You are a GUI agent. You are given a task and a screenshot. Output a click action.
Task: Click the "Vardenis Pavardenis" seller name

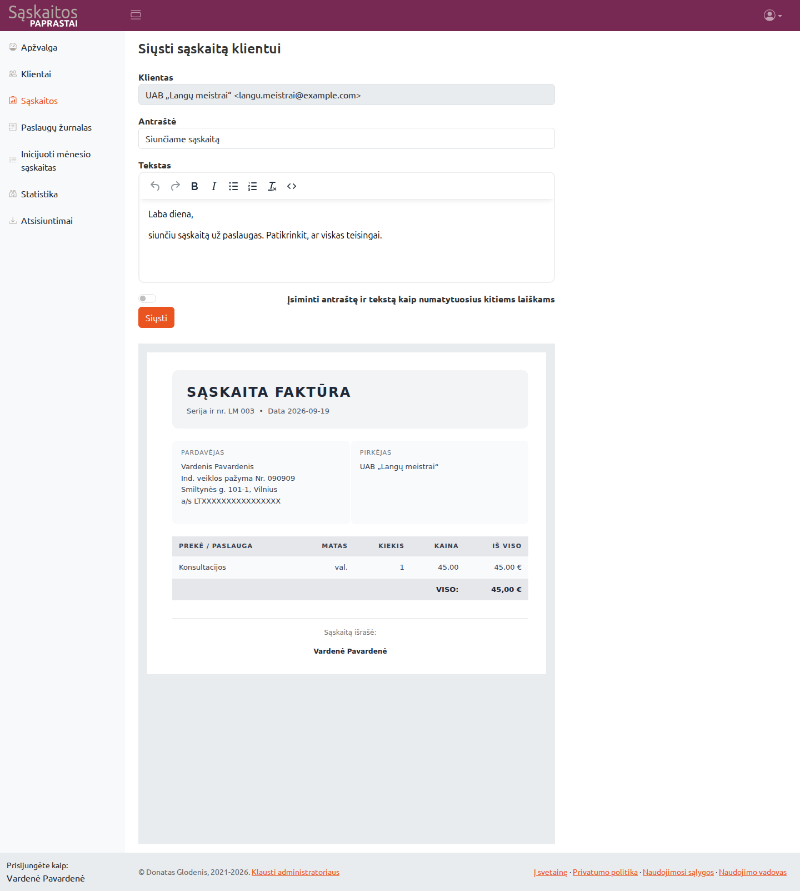[x=217, y=467]
